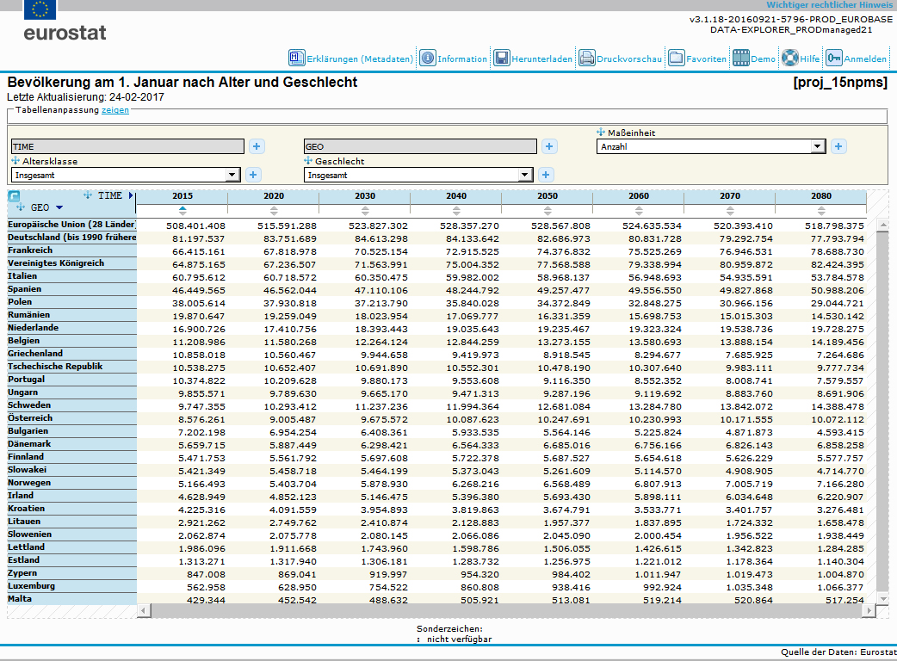The height and width of the screenshot is (661, 897).
Task: Expand the GEO row header arrow
Action: (59, 207)
